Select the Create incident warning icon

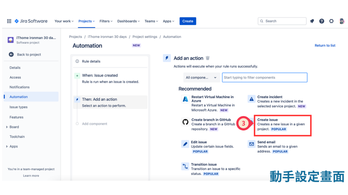[x=251, y=99]
